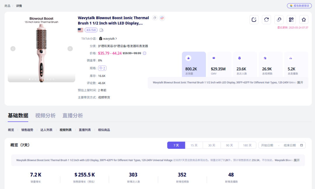This screenshot has height=189, width=315.
Task: Select the GMV $29.35M card
Action: point(219,64)
